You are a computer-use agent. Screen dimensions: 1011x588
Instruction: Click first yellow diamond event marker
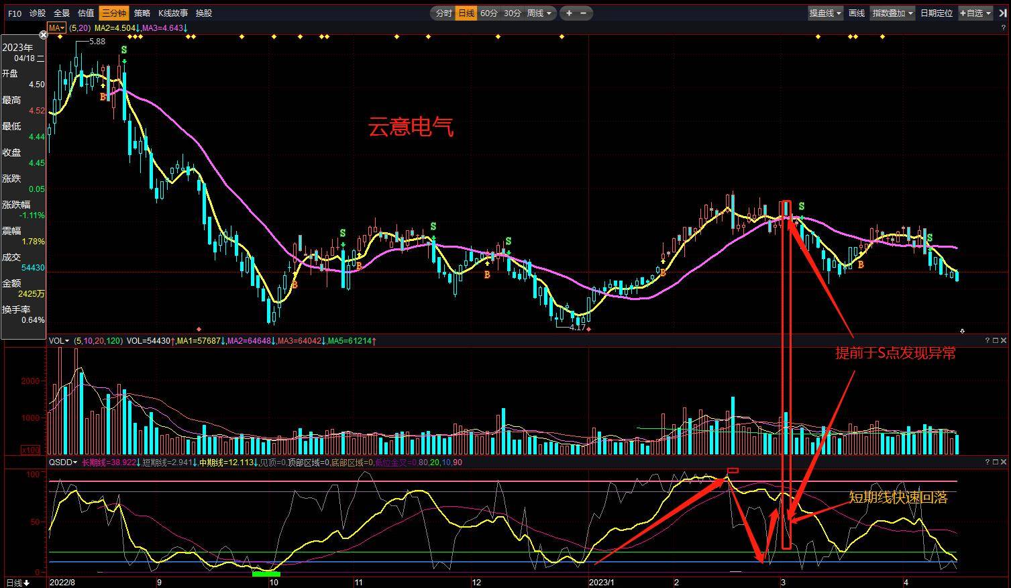pos(60,37)
